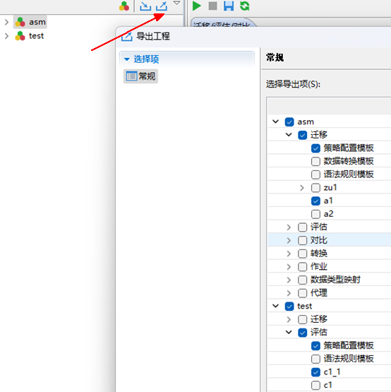
Task: Expand the asm project in the sidebar
Action: click(7, 23)
